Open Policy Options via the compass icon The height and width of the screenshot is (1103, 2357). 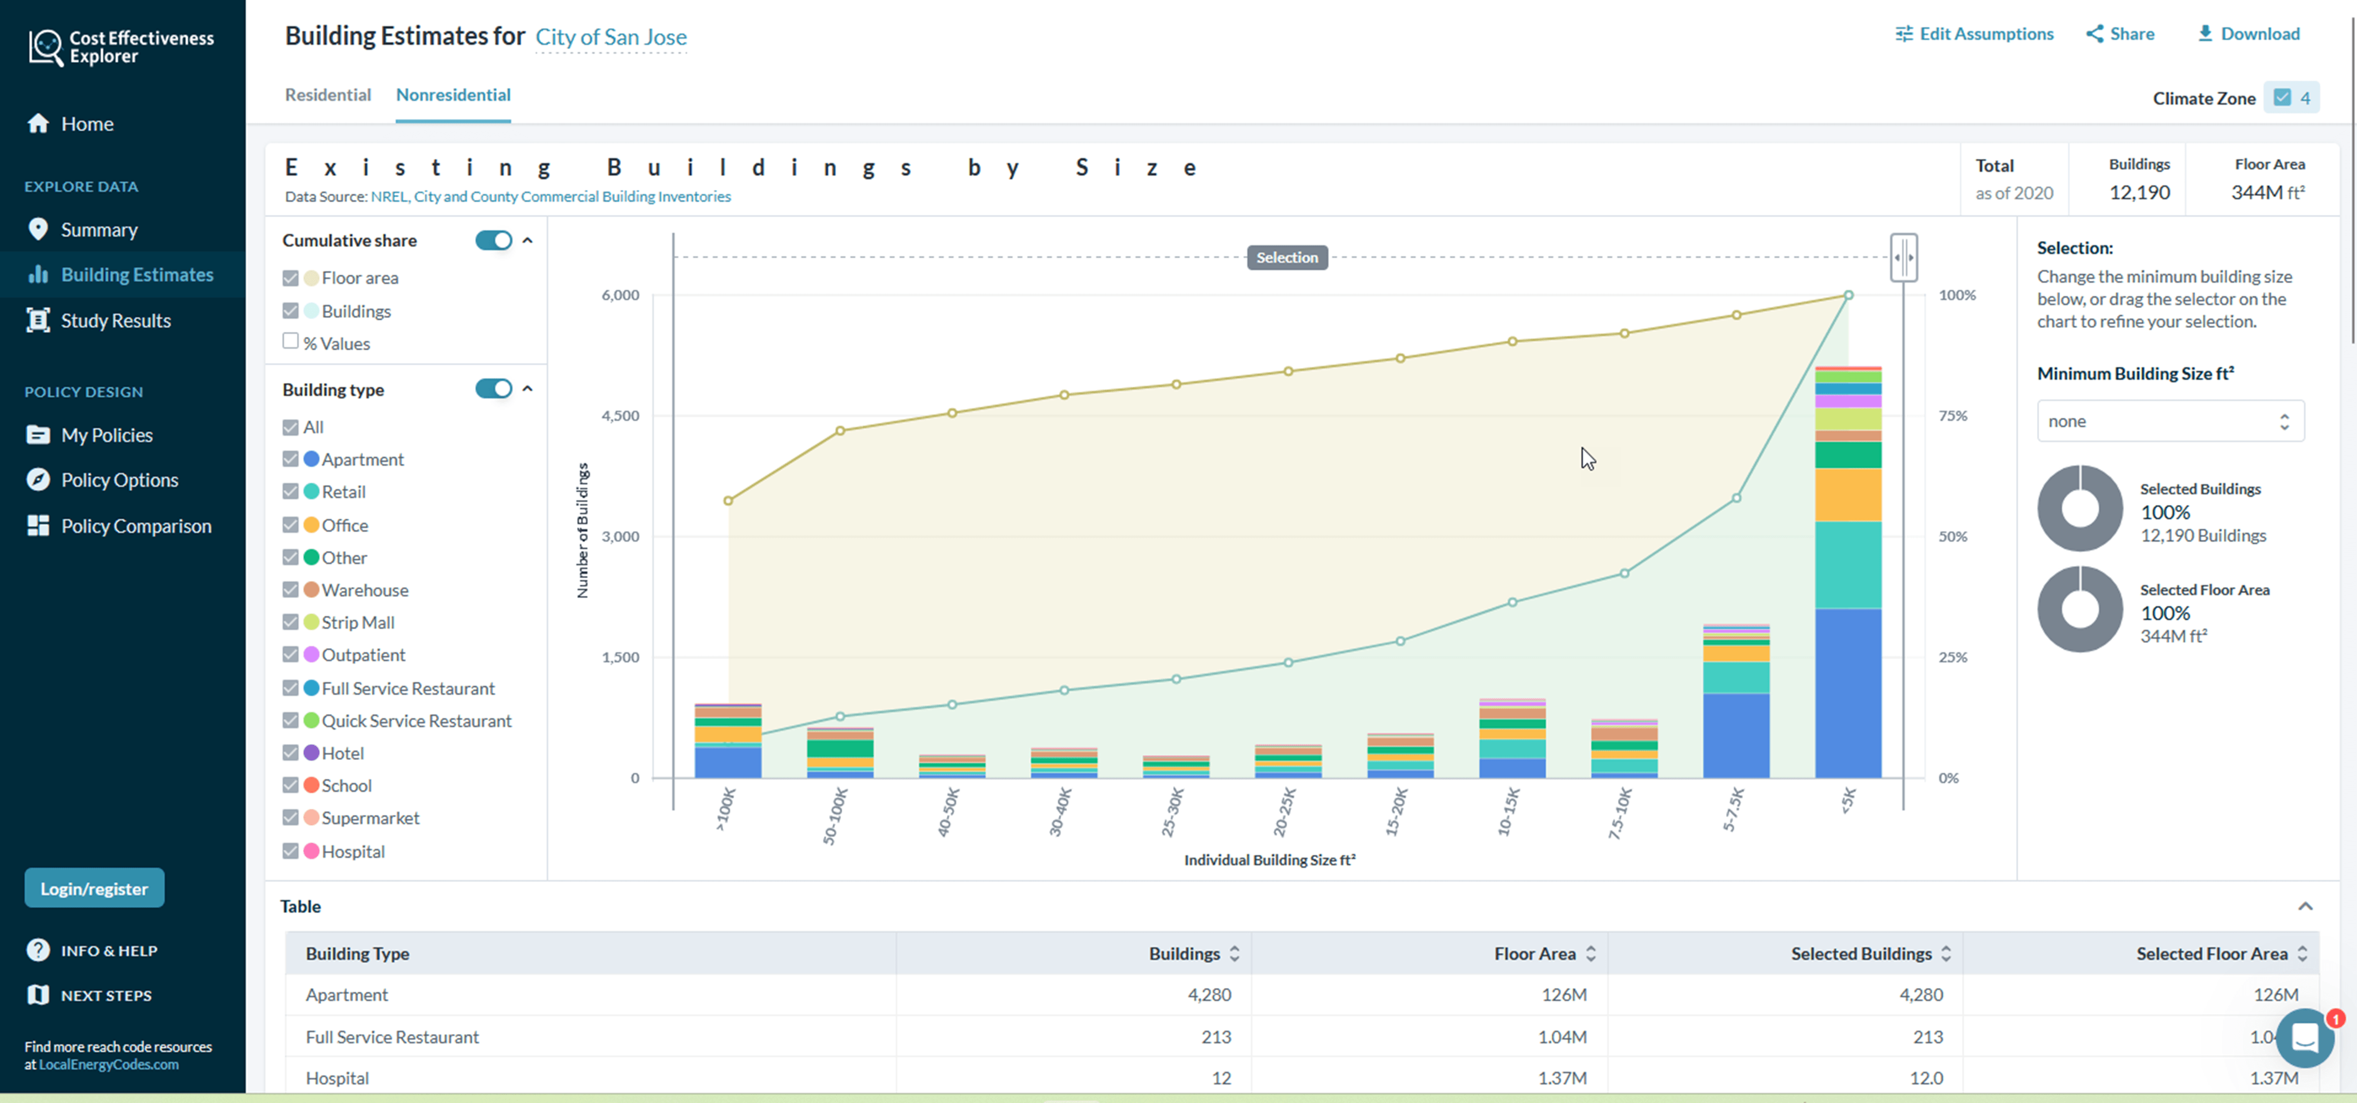[x=37, y=479]
